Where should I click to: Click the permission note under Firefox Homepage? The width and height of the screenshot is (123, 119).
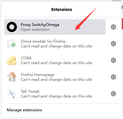[56, 80]
